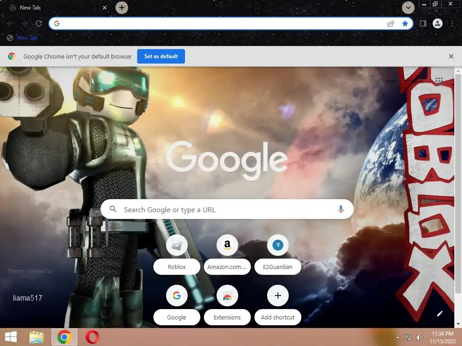Click the Google search box

pyautogui.click(x=227, y=209)
